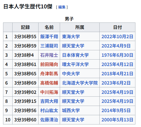141x127 pixels.
Task: Open 佐藤清治 athlete link
Action: pos(49,120)
